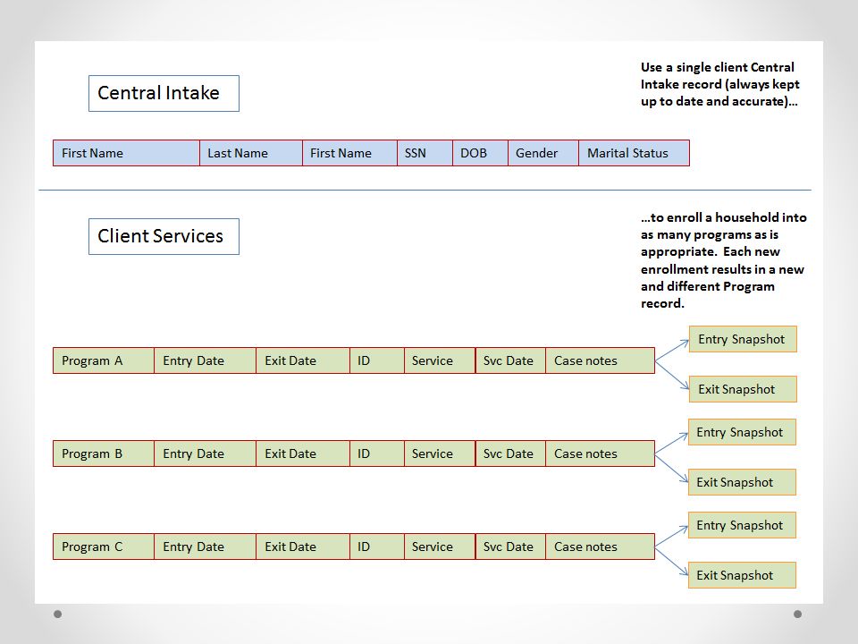
Task: Click the 'Use a single client Central Intake' note
Action: click(720, 84)
